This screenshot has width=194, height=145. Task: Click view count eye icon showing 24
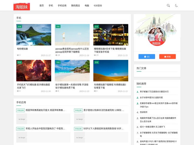coord(56,55)
